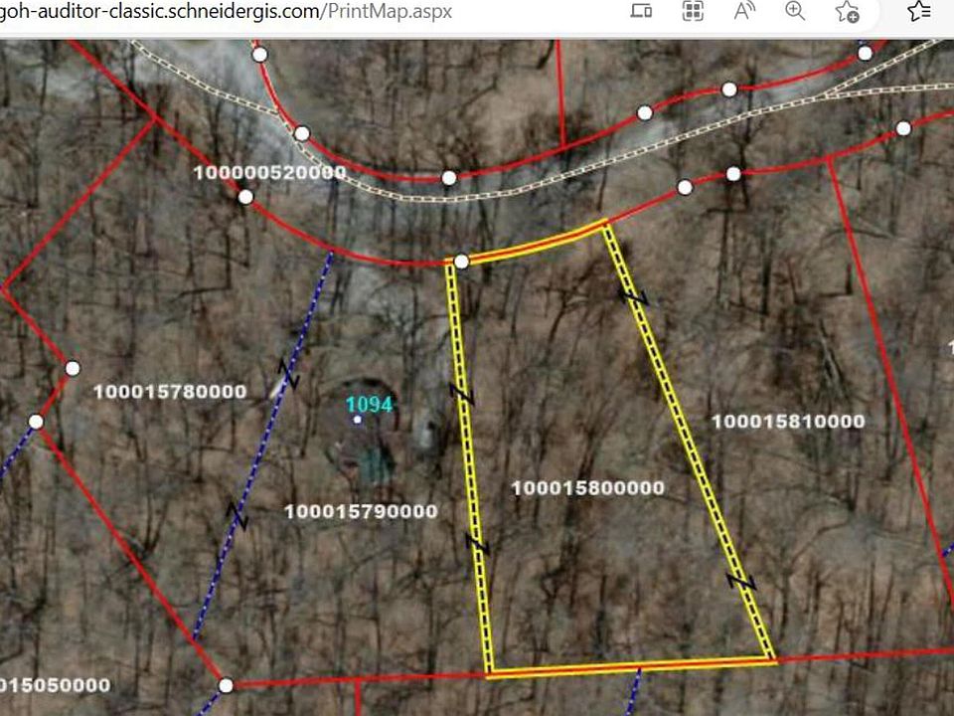954x716 pixels.
Task: Click the white node right of label 100000520000
Action: pyautogui.click(x=449, y=178)
